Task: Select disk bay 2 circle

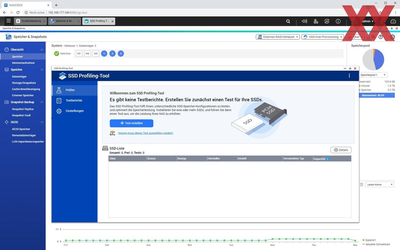Action: 112,54
